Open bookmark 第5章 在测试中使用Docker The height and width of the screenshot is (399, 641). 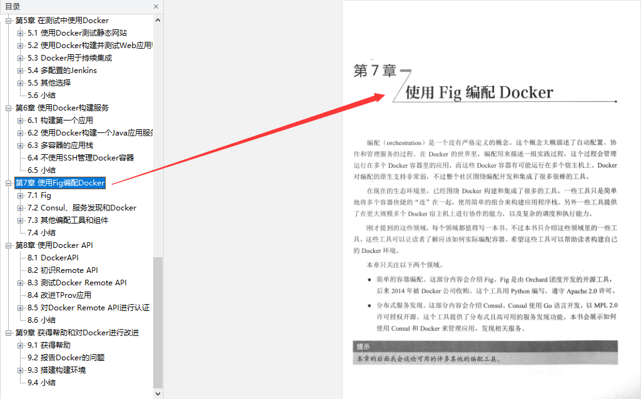62,21
